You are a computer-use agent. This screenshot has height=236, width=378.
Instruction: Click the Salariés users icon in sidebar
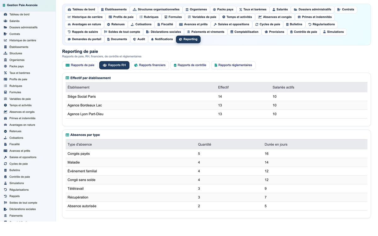point(5,21)
